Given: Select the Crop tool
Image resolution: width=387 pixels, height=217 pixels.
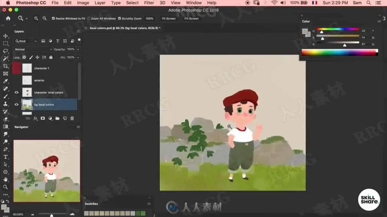Looking at the screenshot, I should [x=5, y=66].
